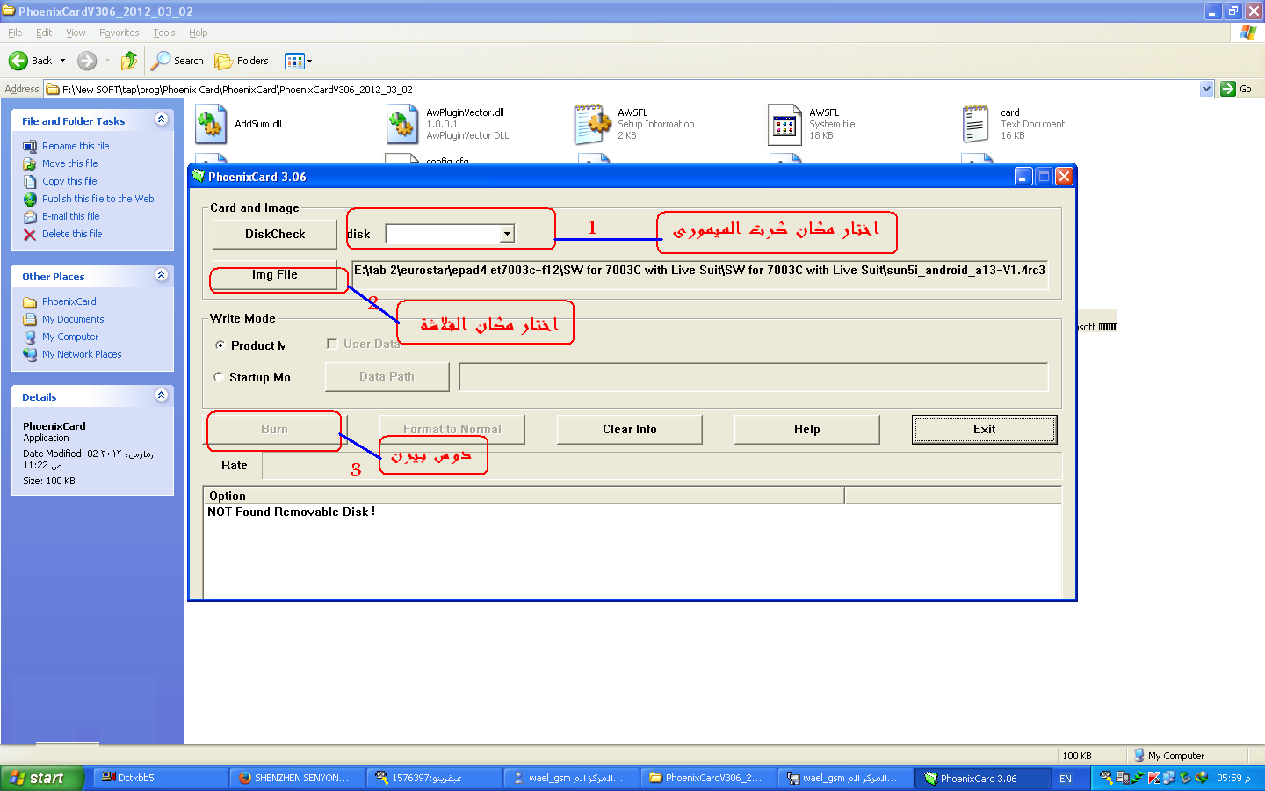Open the Edit menu in Explorer
The height and width of the screenshot is (791, 1265).
[x=44, y=33]
